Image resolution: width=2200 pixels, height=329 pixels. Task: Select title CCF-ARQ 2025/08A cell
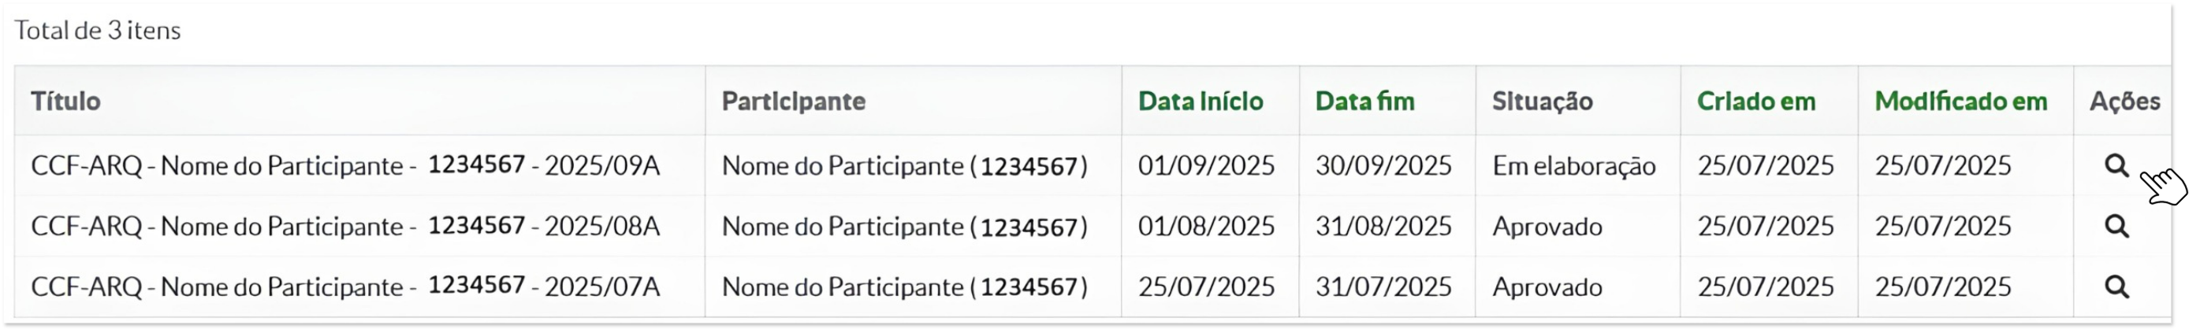point(346,226)
